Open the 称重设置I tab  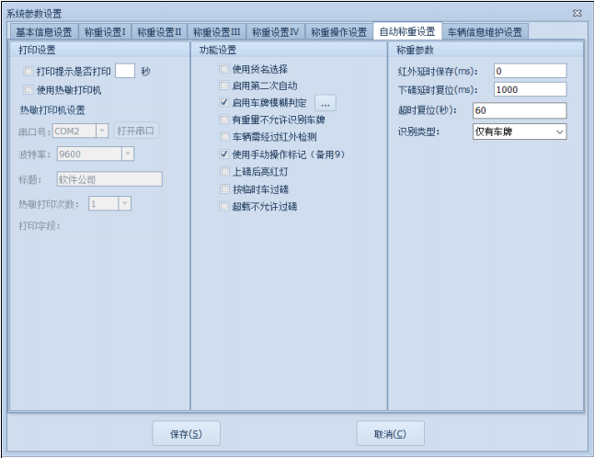105,32
